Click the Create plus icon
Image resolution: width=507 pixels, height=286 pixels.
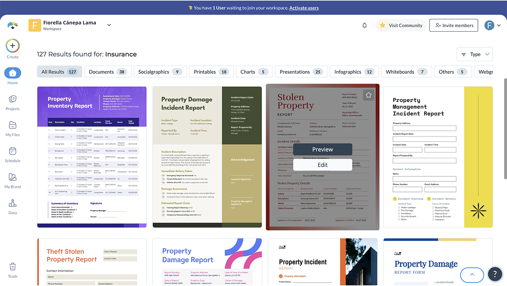(x=12, y=45)
